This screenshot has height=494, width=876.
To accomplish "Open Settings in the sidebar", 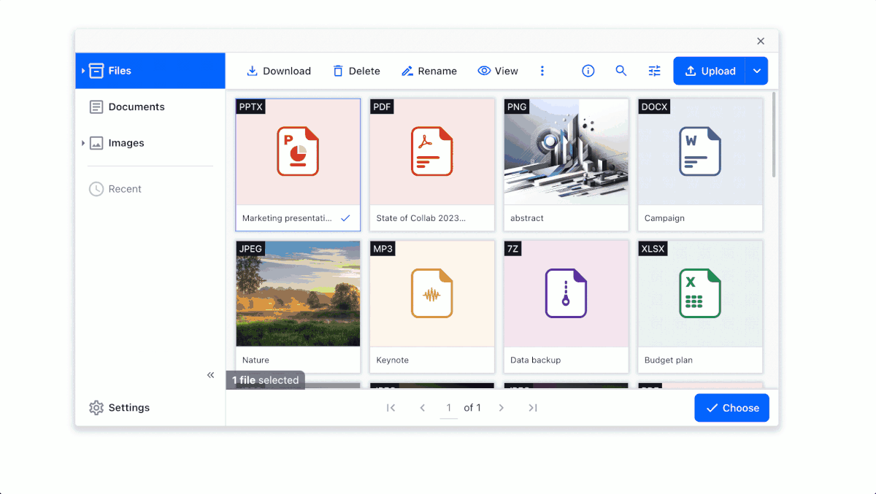I will point(128,408).
